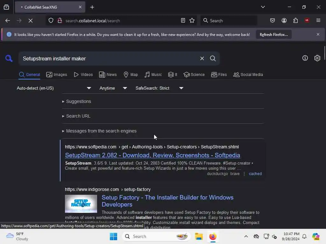Image resolution: width=326 pixels, height=244 pixels.
Task: Switch to the Map category tab
Action: pos(131,74)
